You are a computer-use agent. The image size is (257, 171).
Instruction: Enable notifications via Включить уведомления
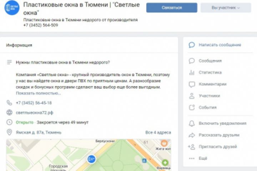point(222,124)
